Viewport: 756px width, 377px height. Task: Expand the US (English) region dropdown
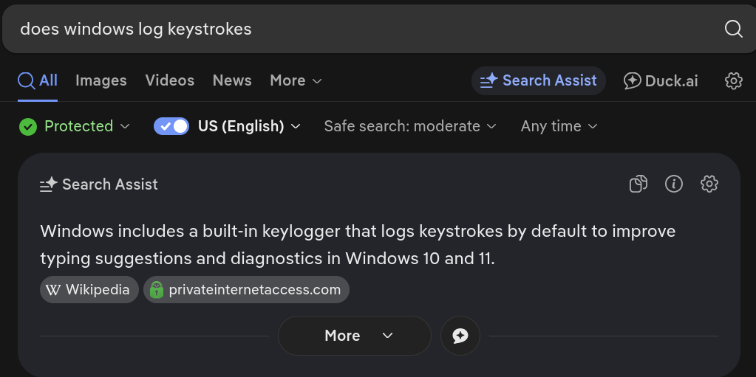249,126
